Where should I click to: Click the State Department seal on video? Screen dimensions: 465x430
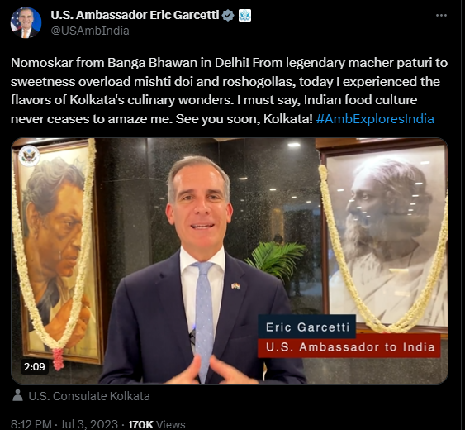[x=29, y=155]
